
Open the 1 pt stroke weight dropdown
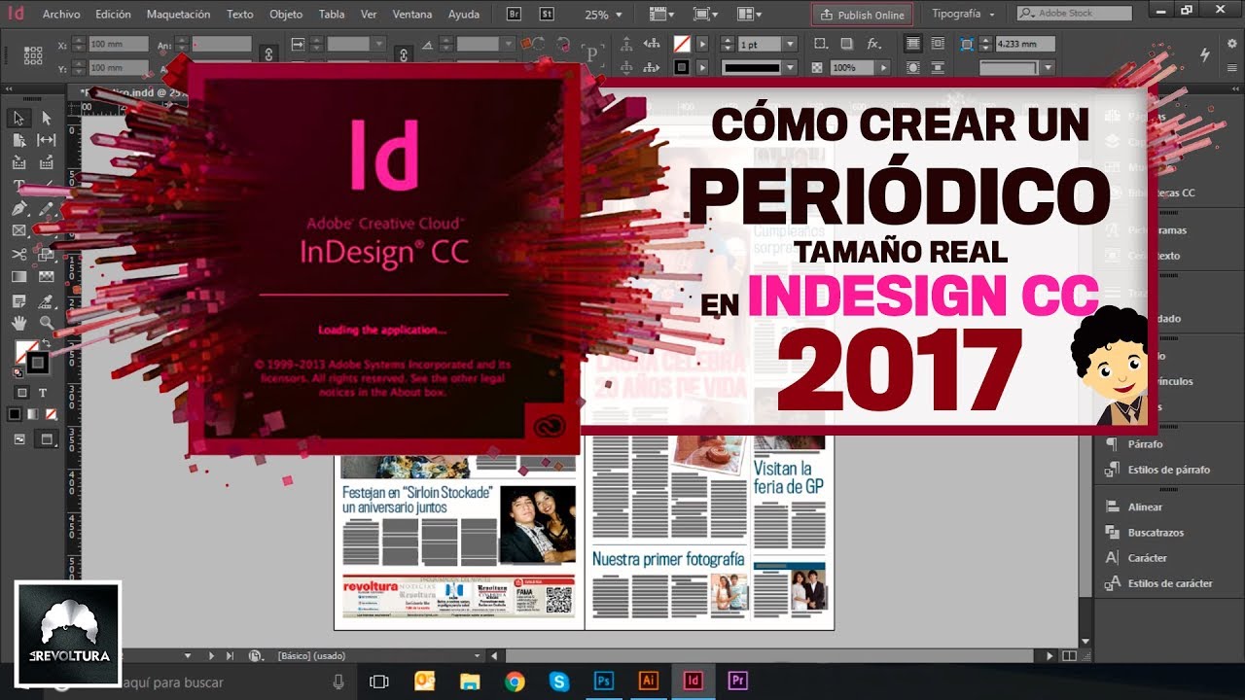pyautogui.click(x=789, y=45)
